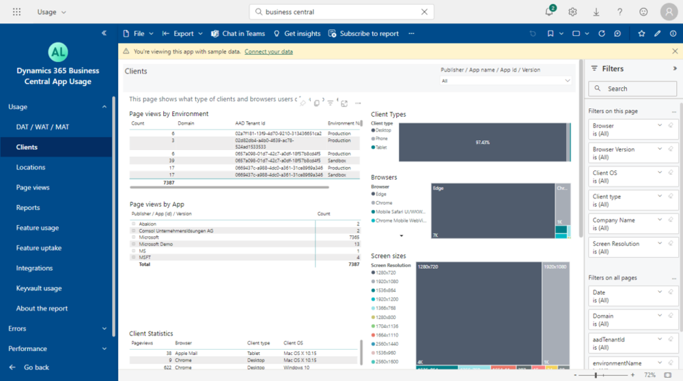Click Focus mode icon on visual
Viewport: 683px width, 381px height.
(x=344, y=103)
